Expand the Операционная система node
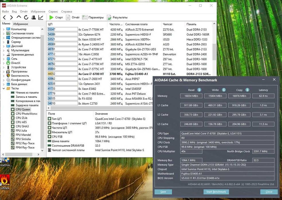282x200 pixels. (4, 38)
